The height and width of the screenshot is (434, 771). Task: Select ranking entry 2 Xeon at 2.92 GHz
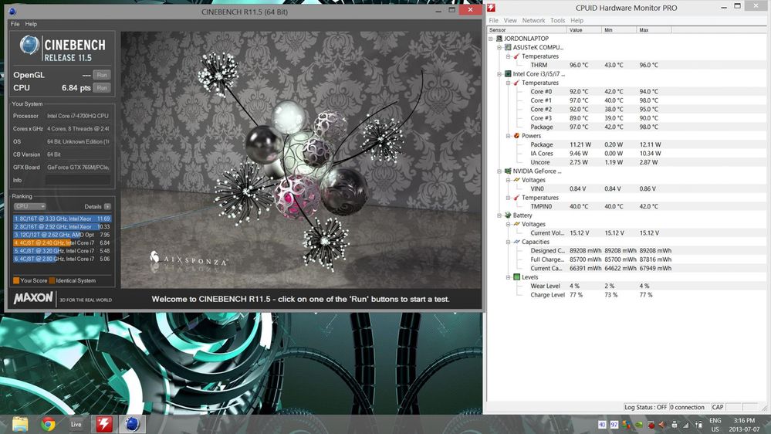(62, 227)
